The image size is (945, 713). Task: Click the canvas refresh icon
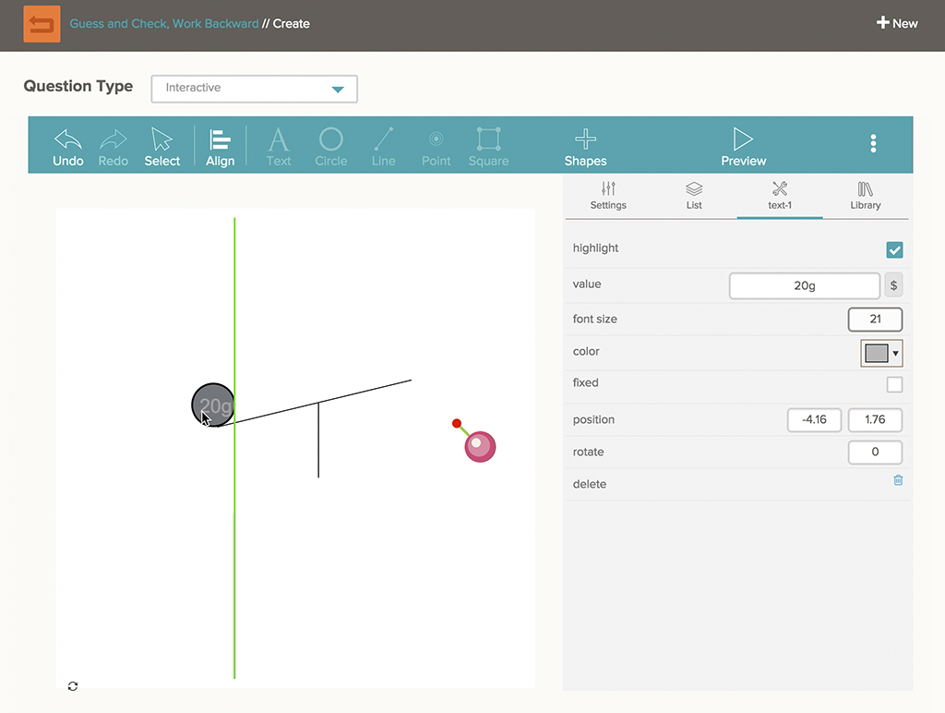[73, 686]
